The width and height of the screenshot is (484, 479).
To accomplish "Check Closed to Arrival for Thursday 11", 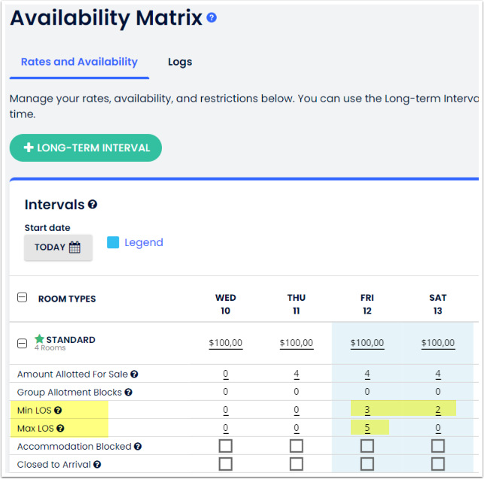I will (296, 464).
